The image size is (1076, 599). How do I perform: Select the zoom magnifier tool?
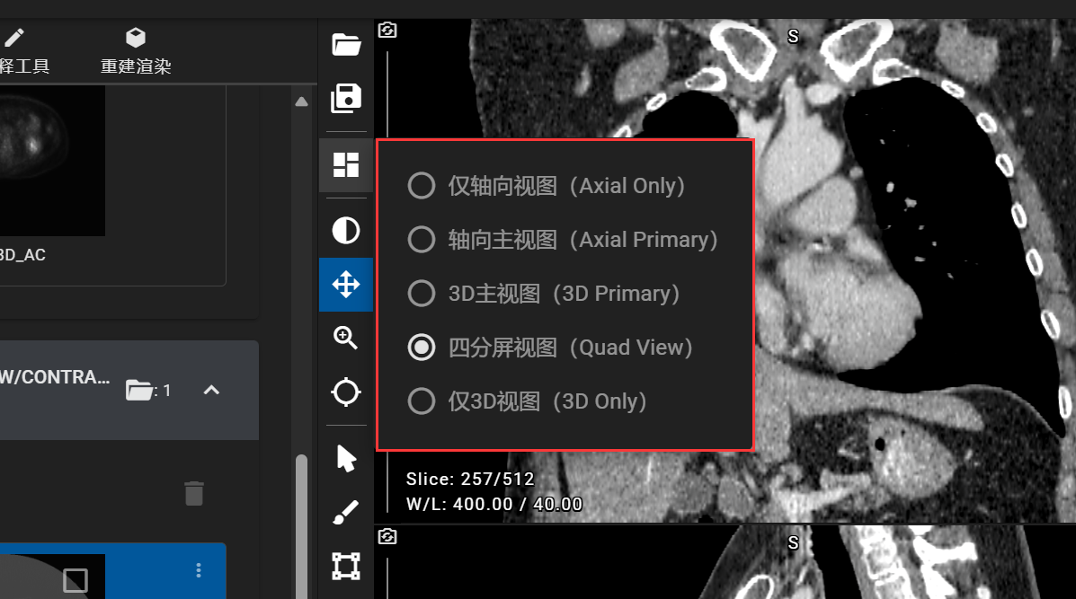click(346, 338)
